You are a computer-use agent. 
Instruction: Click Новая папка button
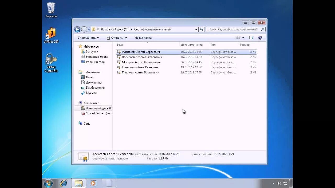pyautogui.click(x=143, y=38)
